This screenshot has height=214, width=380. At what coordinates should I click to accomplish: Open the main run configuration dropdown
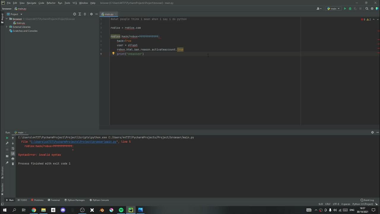coord(333,9)
